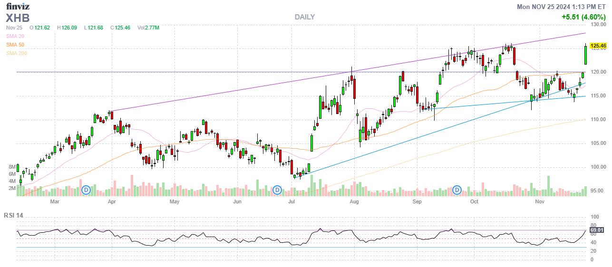The width and height of the screenshot is (612, 267).
Task: Select the Oct label on the time axis
Action: 474,201
